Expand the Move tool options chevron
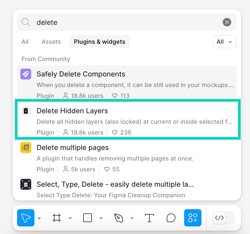 click(39, 218)
